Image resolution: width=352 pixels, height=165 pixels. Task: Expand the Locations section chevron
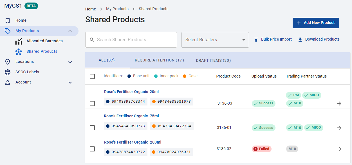(x=70, y=62)
